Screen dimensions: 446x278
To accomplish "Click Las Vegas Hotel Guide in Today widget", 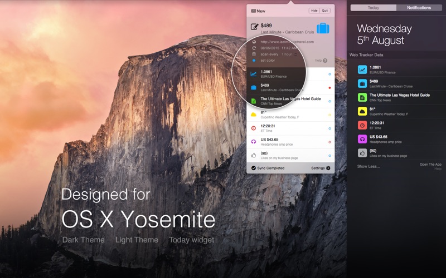I will coord(400,95).
